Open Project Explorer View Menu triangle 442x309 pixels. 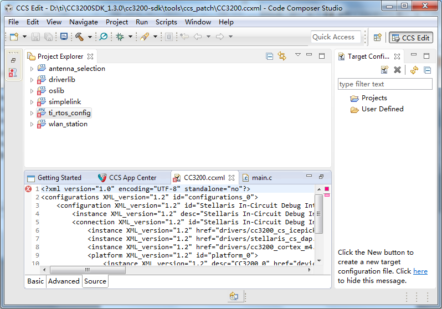pyautogui.click(x=298, y=55)
